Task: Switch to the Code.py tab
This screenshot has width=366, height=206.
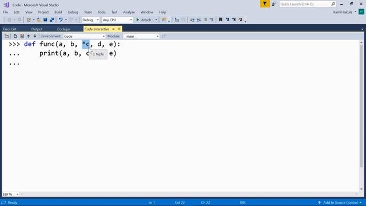Action: (63, 29)
